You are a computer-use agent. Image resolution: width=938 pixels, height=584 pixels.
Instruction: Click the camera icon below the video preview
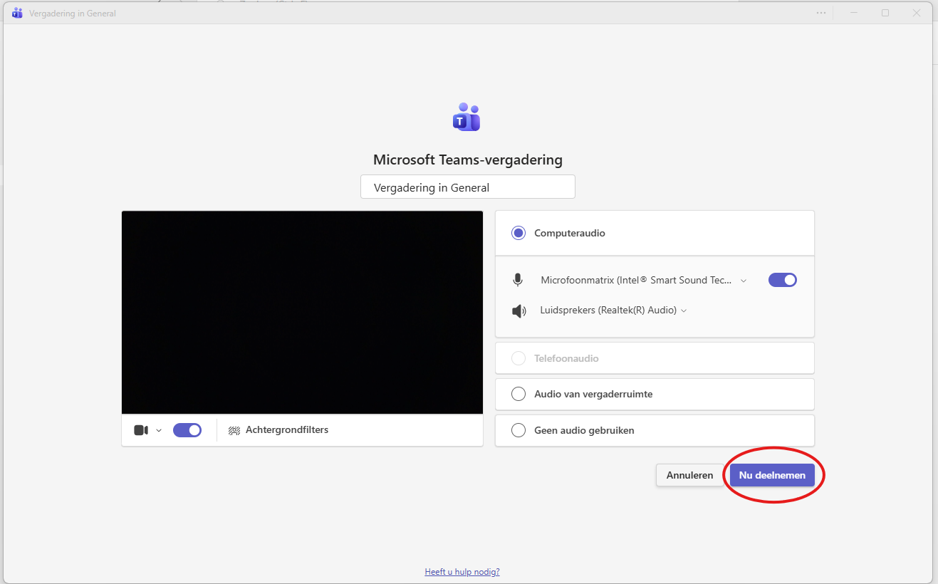pyautogui.click(x=141, y=430)
